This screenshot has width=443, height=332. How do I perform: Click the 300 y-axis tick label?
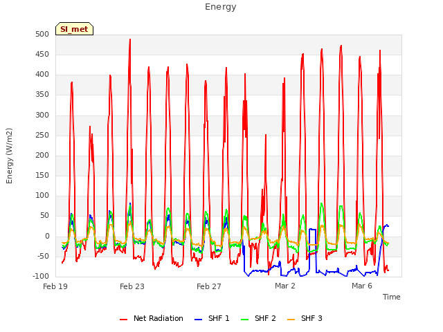[x=42, y=116]
